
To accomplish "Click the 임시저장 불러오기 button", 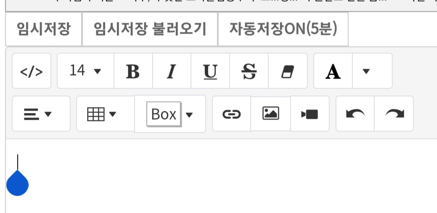I will (150, 29).
